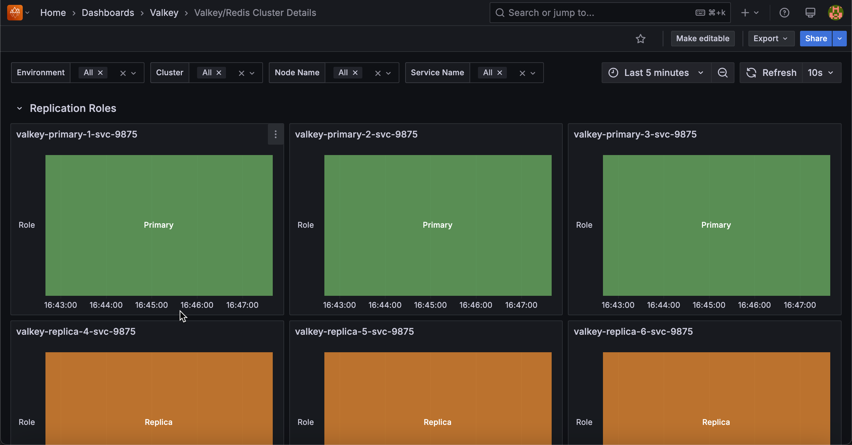Zoom out the time range with the magnifier icon
This screenshot has width=852, height=445.
[x=723, y=73]
